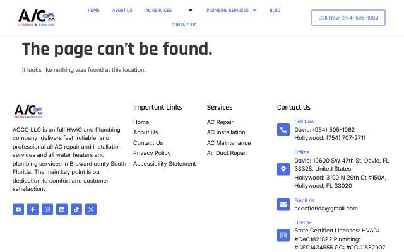Click the accoflorida@gmail.com email address
Viewport: 404px width, 252px height.
(x=326, y=209)
